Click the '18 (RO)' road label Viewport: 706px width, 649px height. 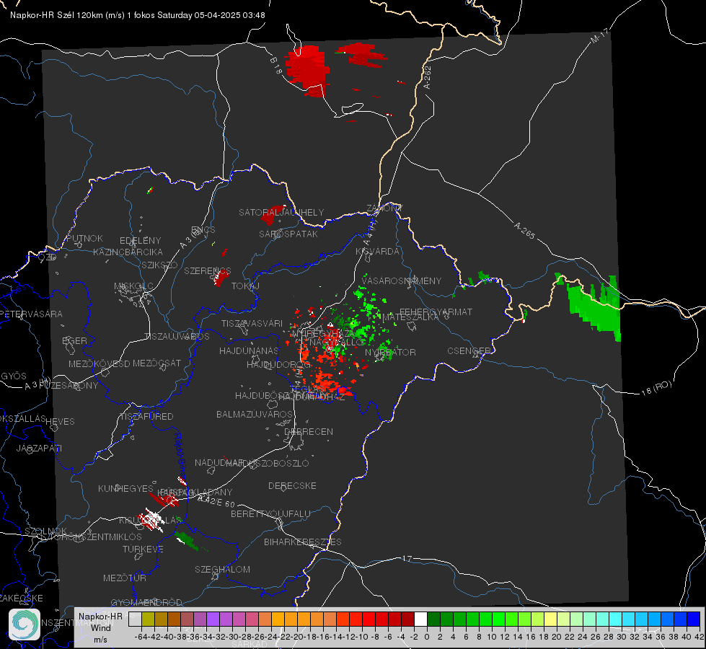click(656, 388)
